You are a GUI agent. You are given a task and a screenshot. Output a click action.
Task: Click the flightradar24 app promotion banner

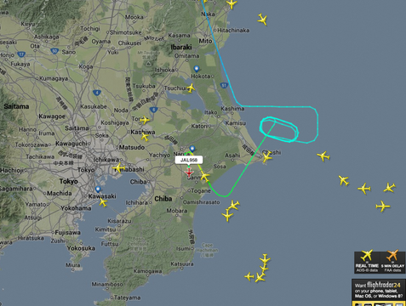(x=379, y=290)
